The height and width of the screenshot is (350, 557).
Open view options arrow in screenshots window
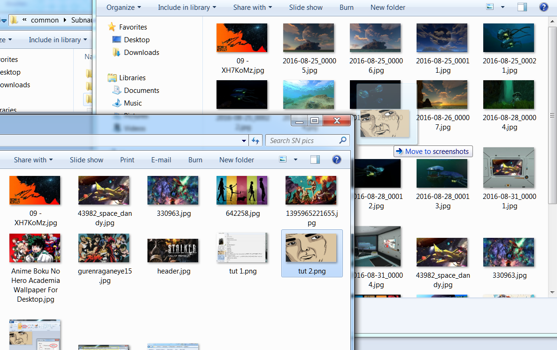503,7
